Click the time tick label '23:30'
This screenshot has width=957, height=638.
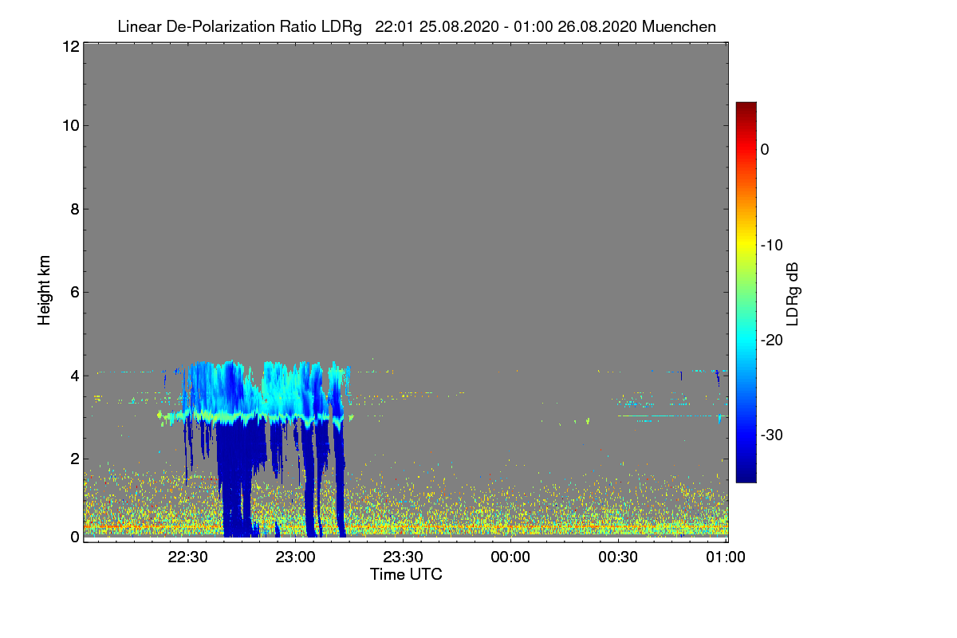(x=404, y=558)
